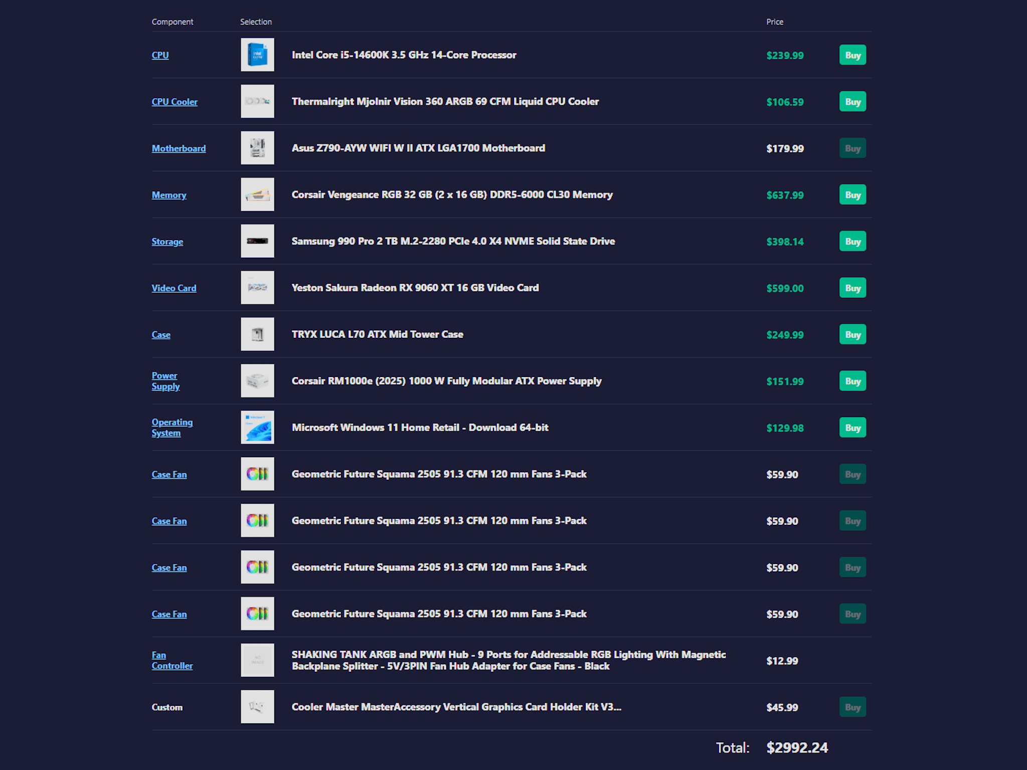Click the Corsair RM1000e power supply thumbnail

pos(257,381)
